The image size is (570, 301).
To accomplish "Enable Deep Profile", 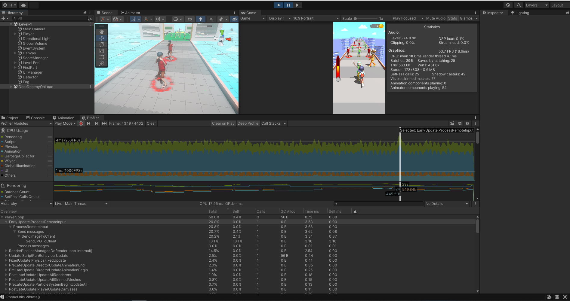I will click(248, 123).
